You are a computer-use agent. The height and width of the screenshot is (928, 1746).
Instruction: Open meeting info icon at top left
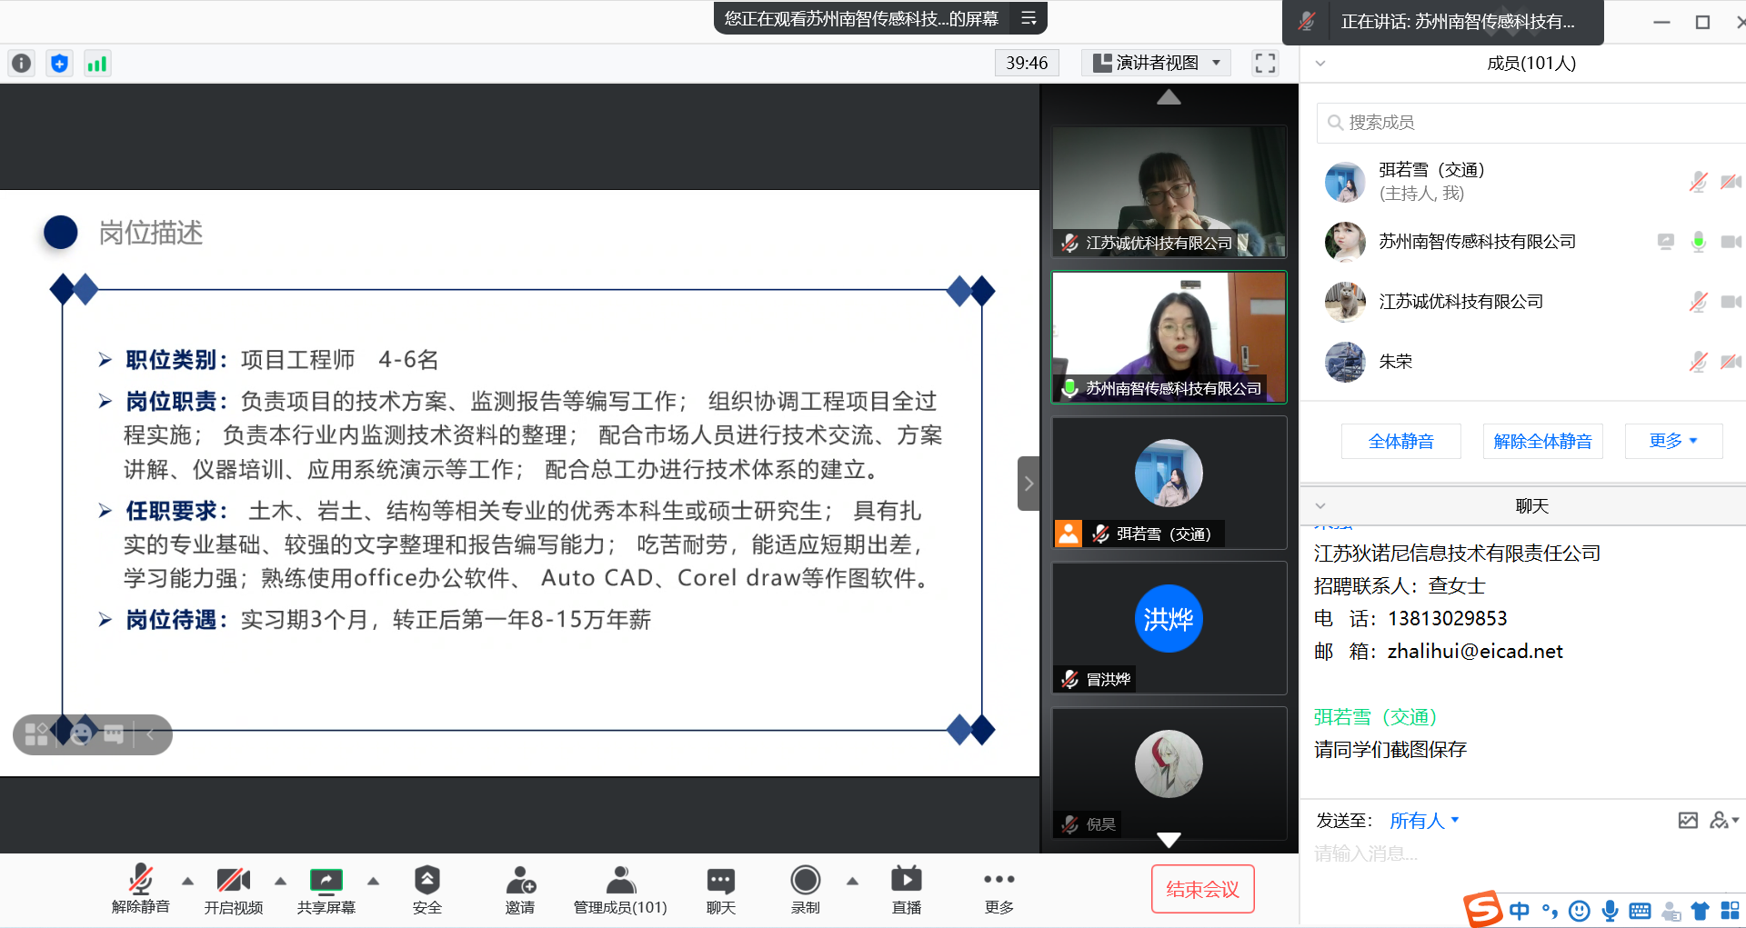coord(22,63)
